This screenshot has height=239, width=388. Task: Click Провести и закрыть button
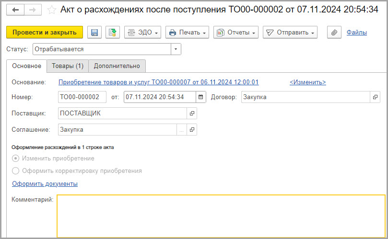45,33
